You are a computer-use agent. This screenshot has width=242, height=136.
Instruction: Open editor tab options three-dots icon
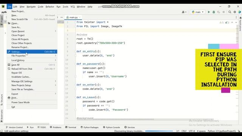(236, 17)
